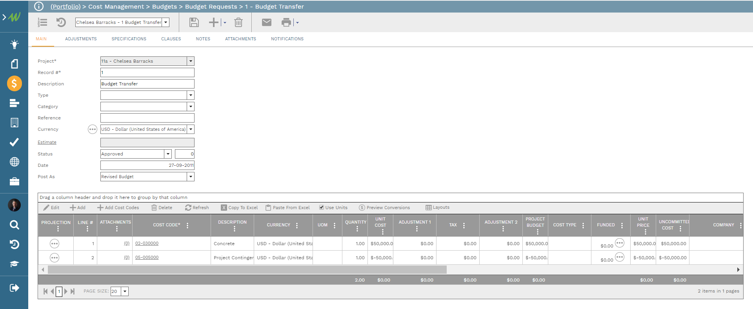753x309 pixels.
Task: Switch to the Notifications tab
Action: [287, 39]
